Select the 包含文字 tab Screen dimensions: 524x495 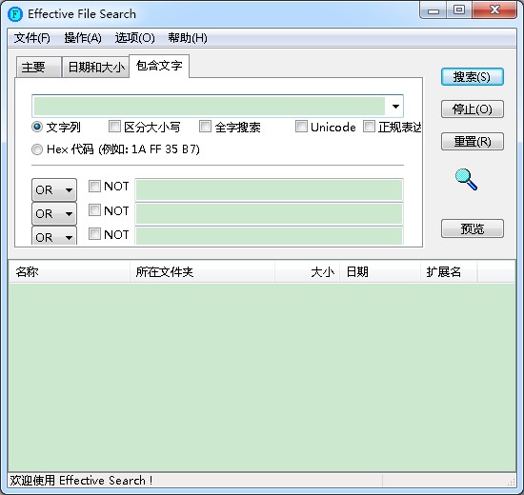[159, 66]
